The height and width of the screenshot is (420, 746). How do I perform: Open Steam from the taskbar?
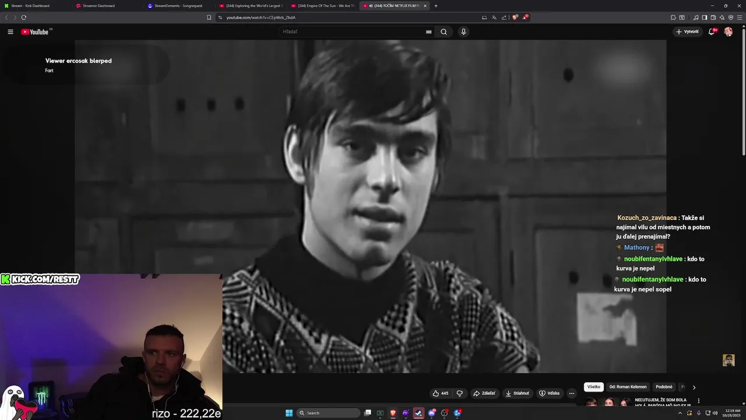point(418,413)
